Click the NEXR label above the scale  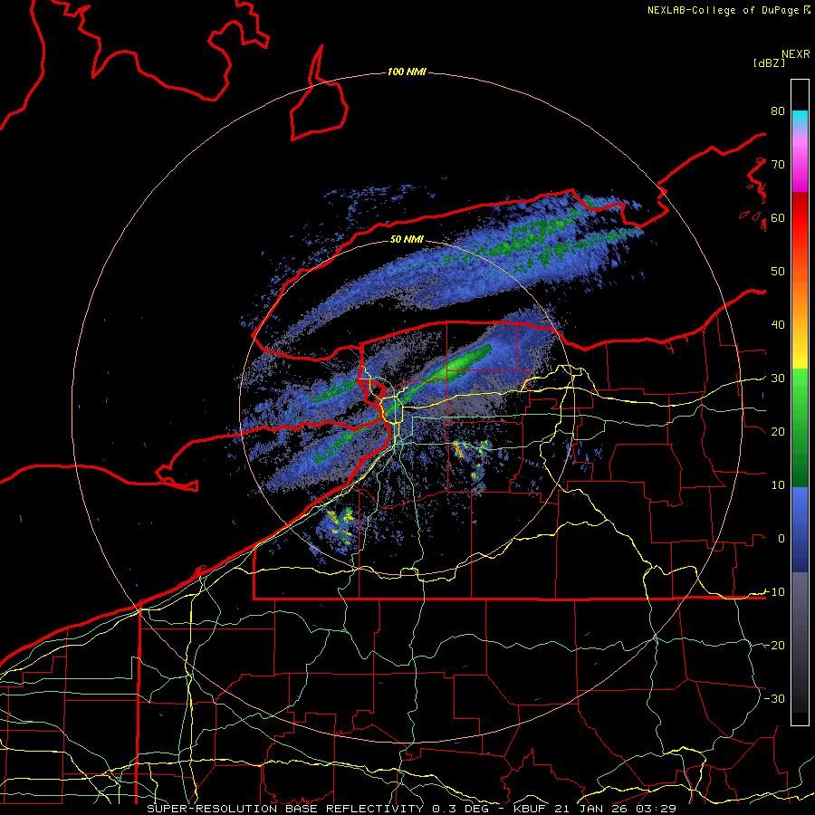tap(795, 54)
